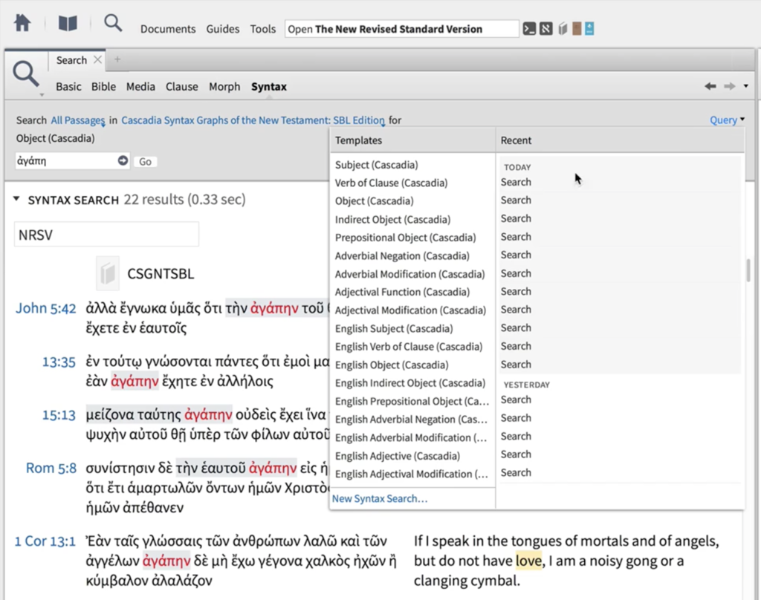The image size is (761, 600).
Task: Click the CSGNTSBL resource book icon
Action: click(x=108, y=273)
